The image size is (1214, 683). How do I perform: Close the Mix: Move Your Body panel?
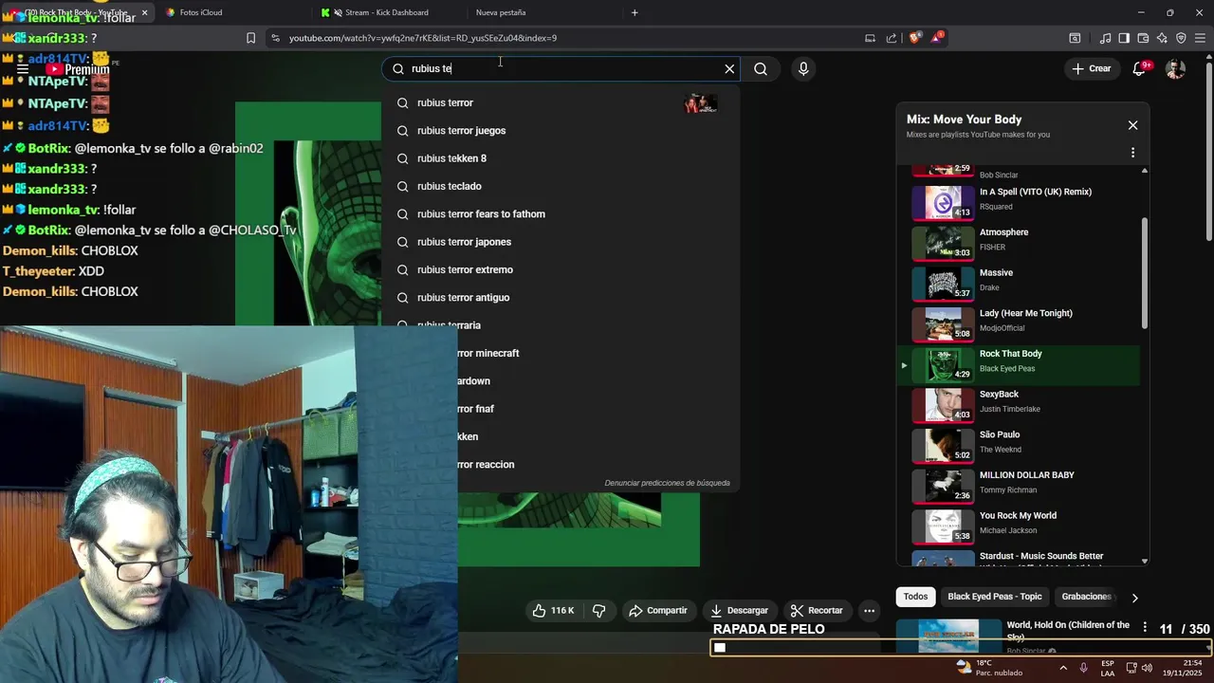[1132, 125]
